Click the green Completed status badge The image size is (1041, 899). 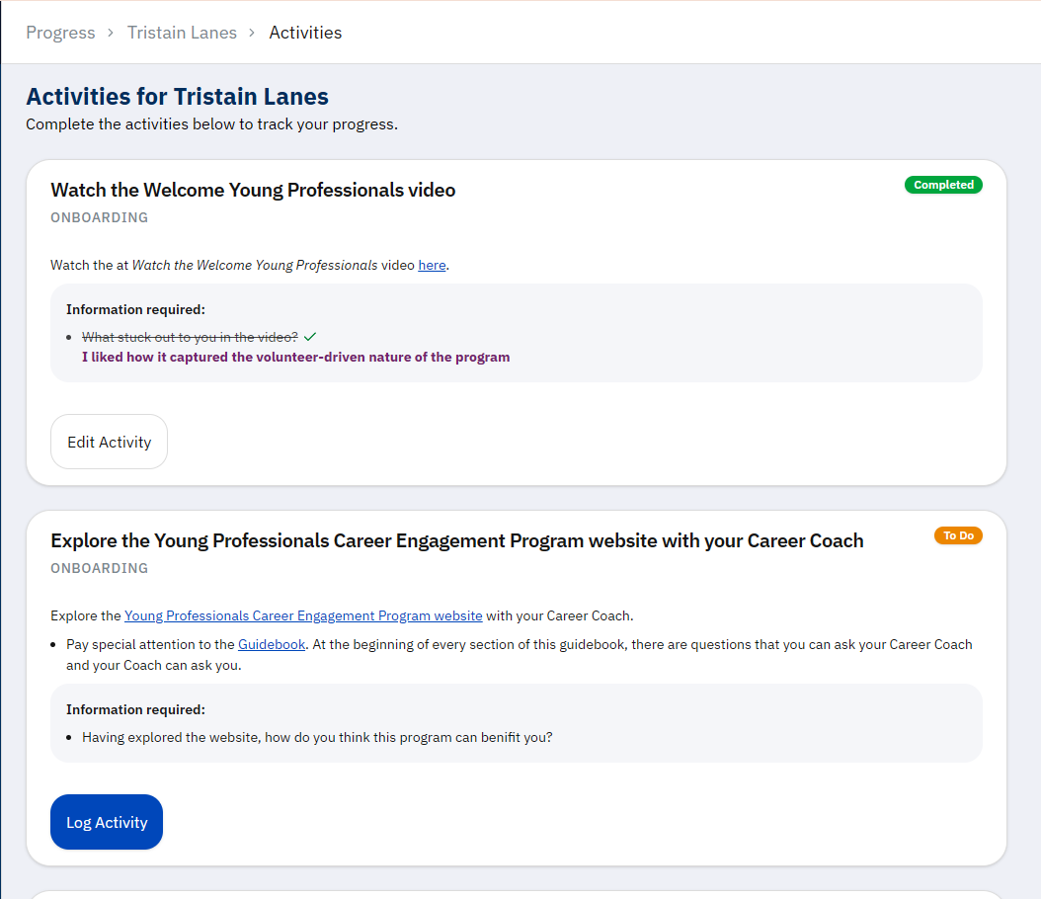click(x=942, y=185)
